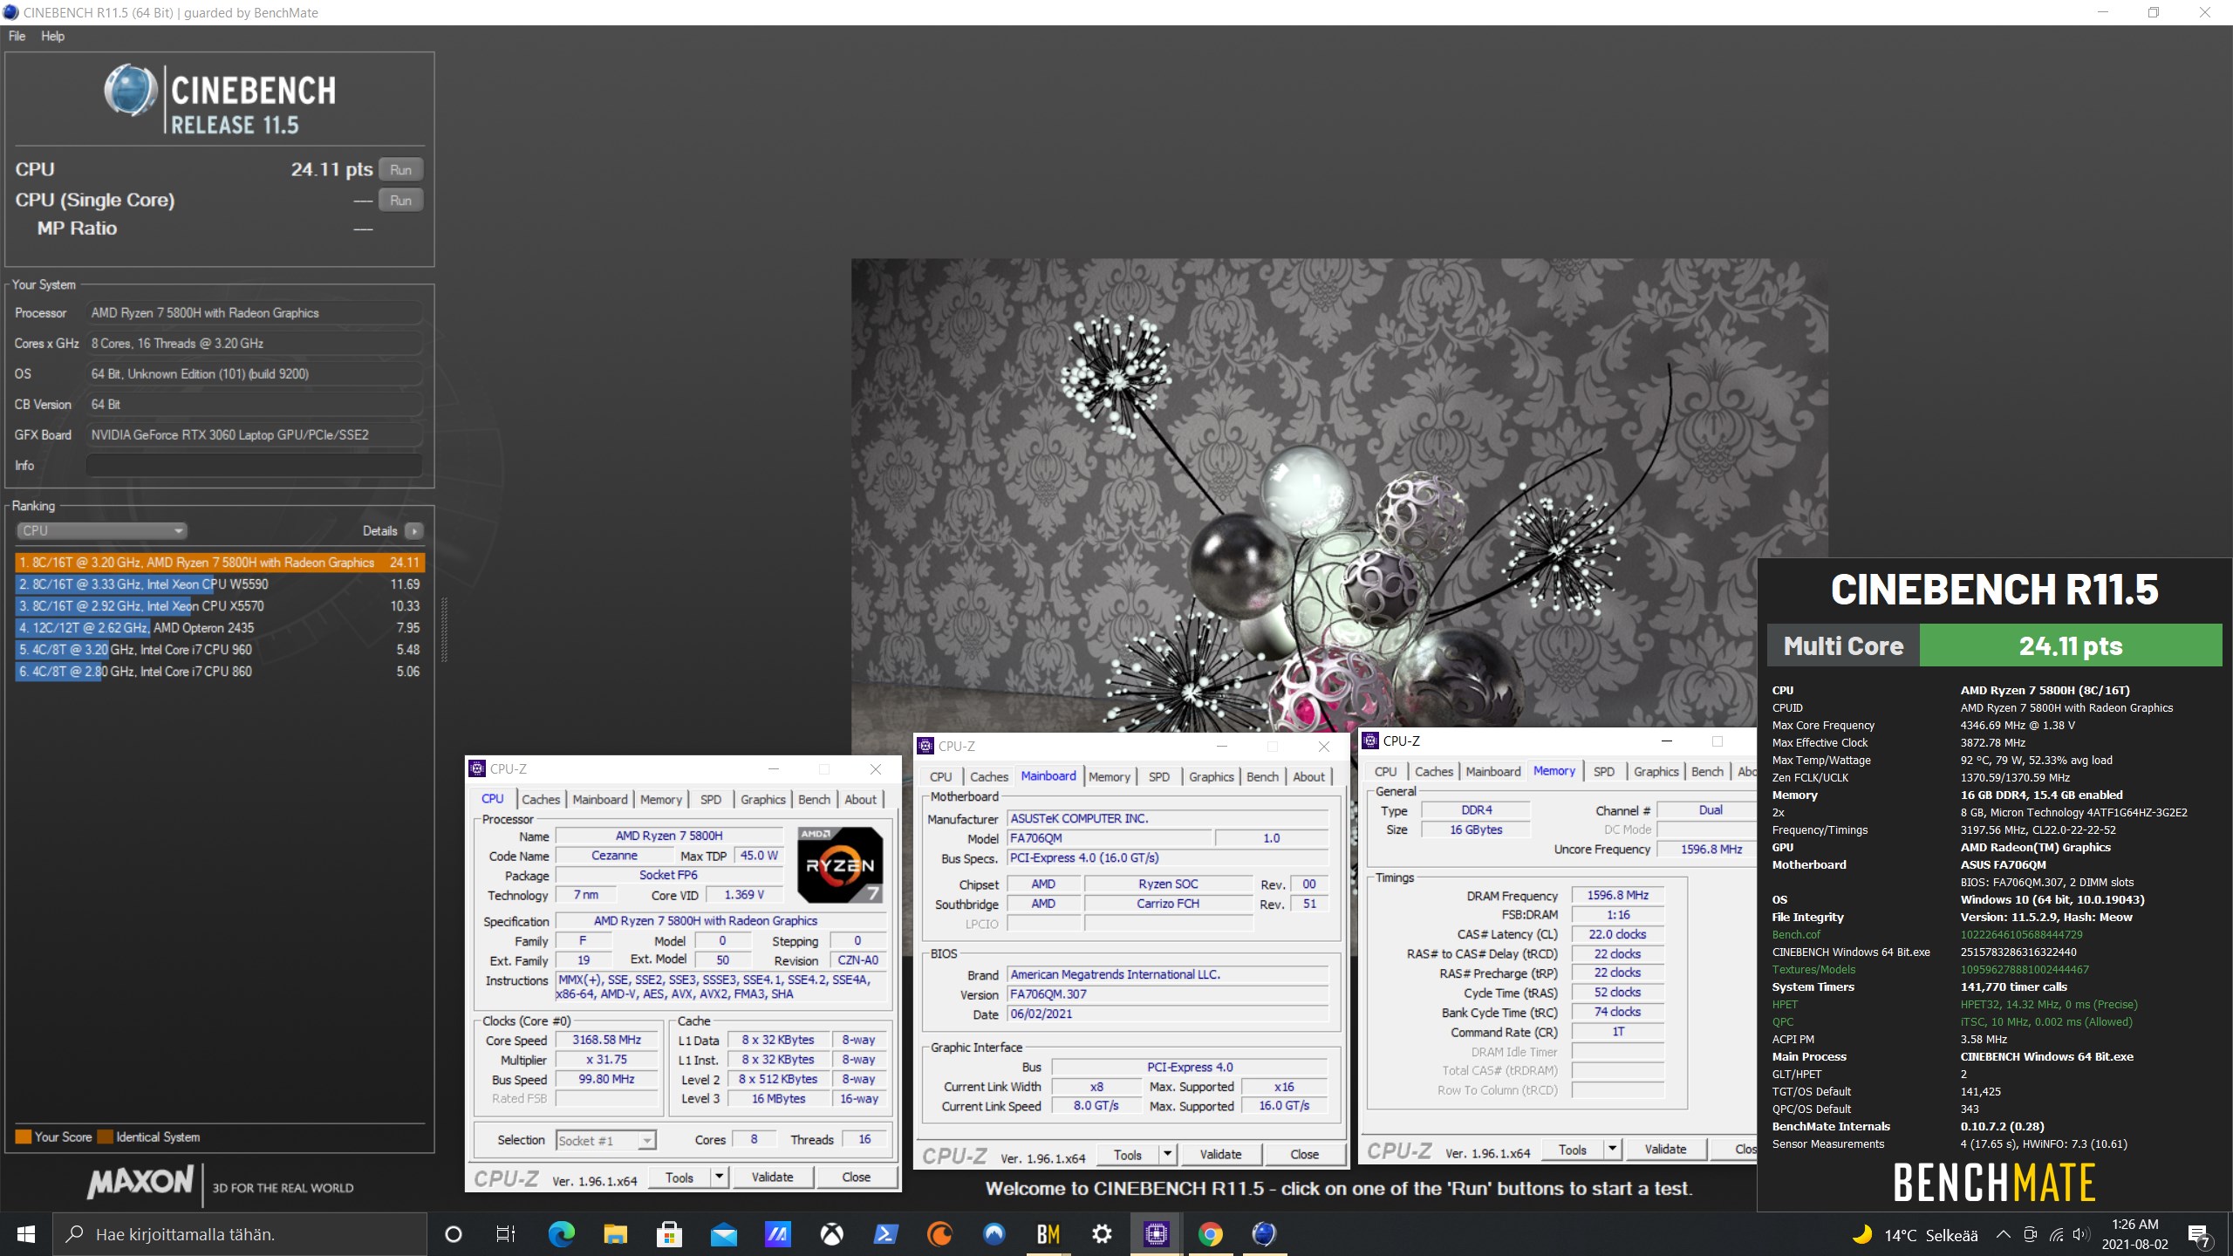The width and height of the screenshot is (2233, 1256).
Task: Select the Core i7 860 ranking row
Action: click(218, 672)
